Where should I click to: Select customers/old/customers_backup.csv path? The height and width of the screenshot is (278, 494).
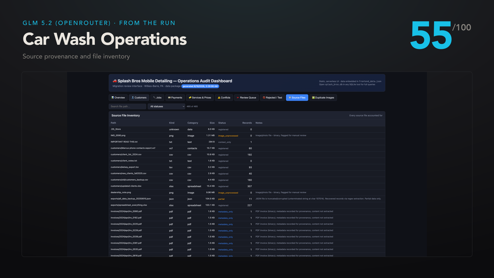129,180
